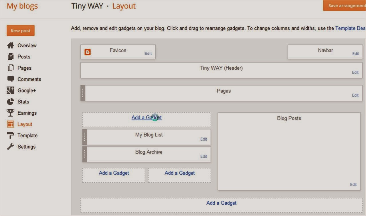Open the Template Designer link
This screenshot has width=366, height=216.
click(x=350, y=28)
